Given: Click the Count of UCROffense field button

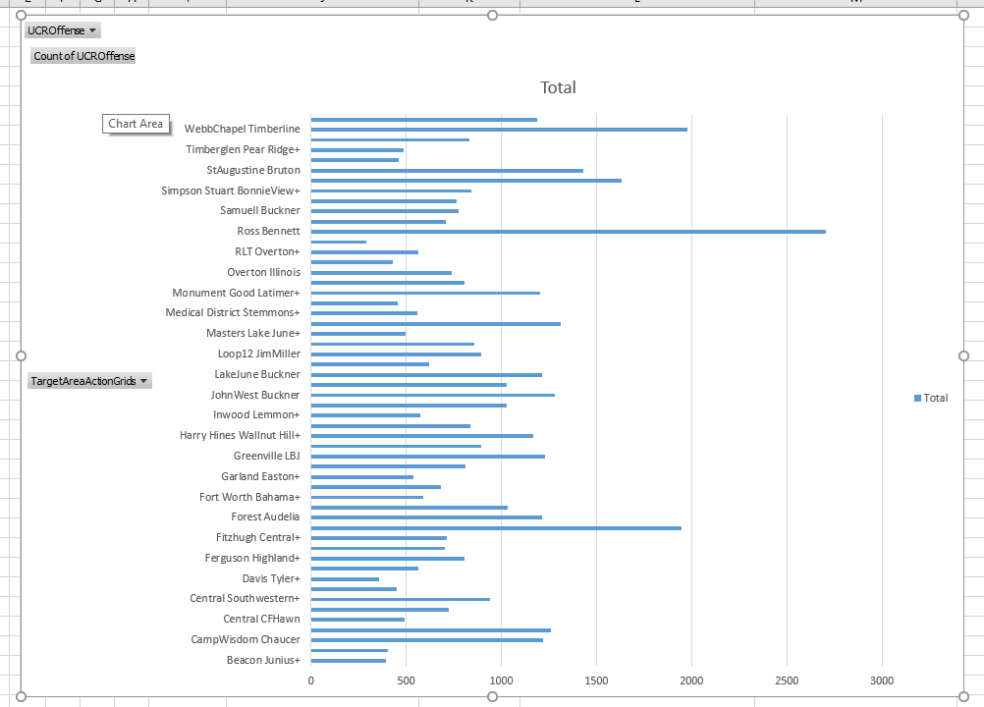Looking at the screenshot, I should tap(83, 56).
